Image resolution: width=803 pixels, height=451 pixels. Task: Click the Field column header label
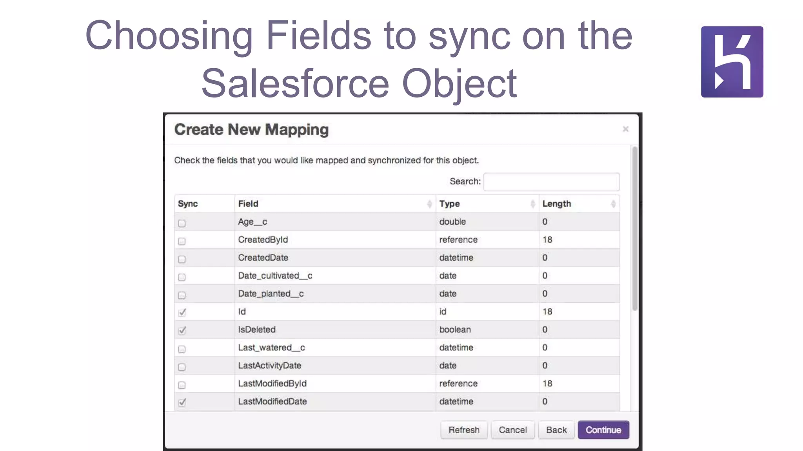point(248,204)
